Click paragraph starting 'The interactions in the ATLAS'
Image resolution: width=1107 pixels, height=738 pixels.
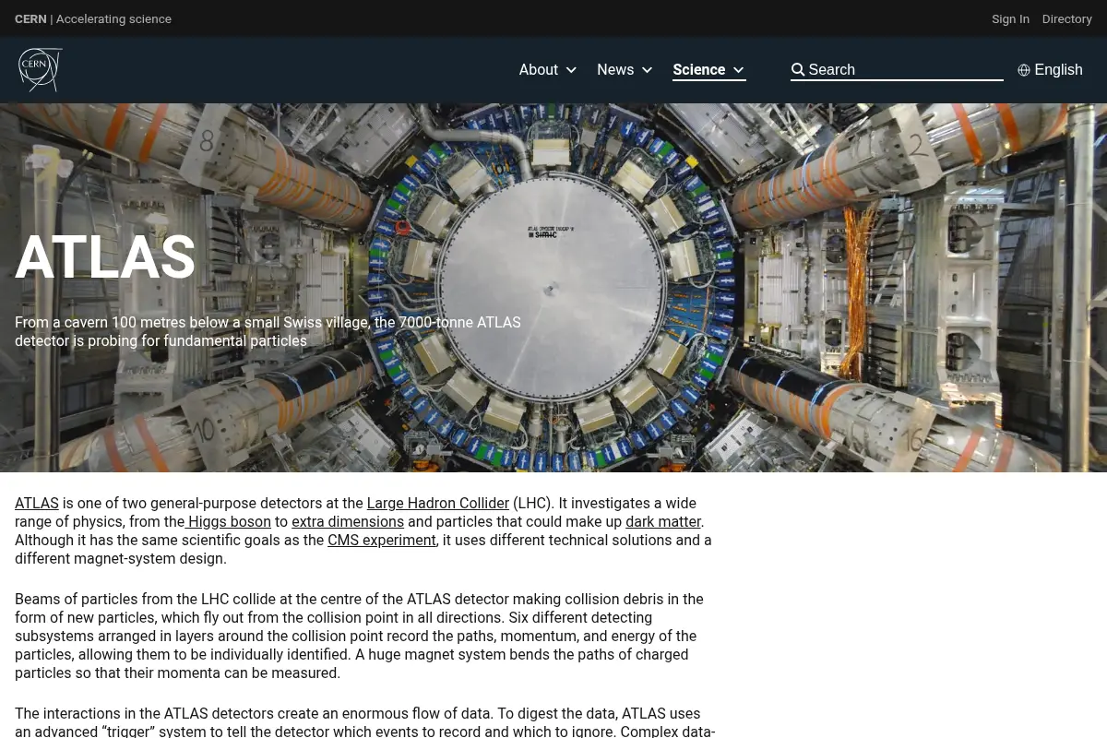click(x=364, y=721)
